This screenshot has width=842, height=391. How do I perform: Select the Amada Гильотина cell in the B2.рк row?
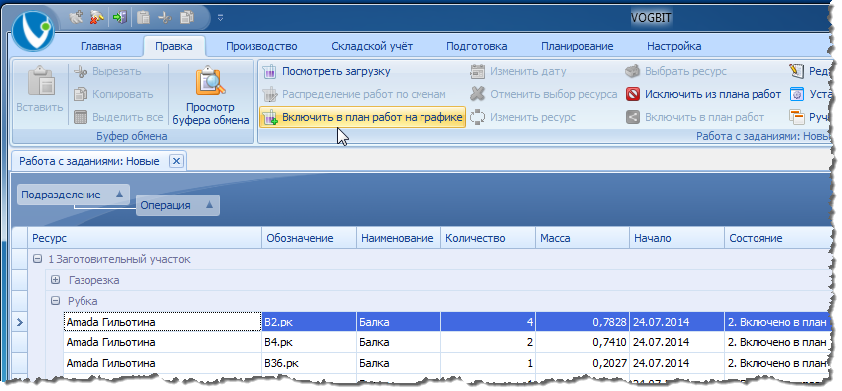(x=163, y=322)
